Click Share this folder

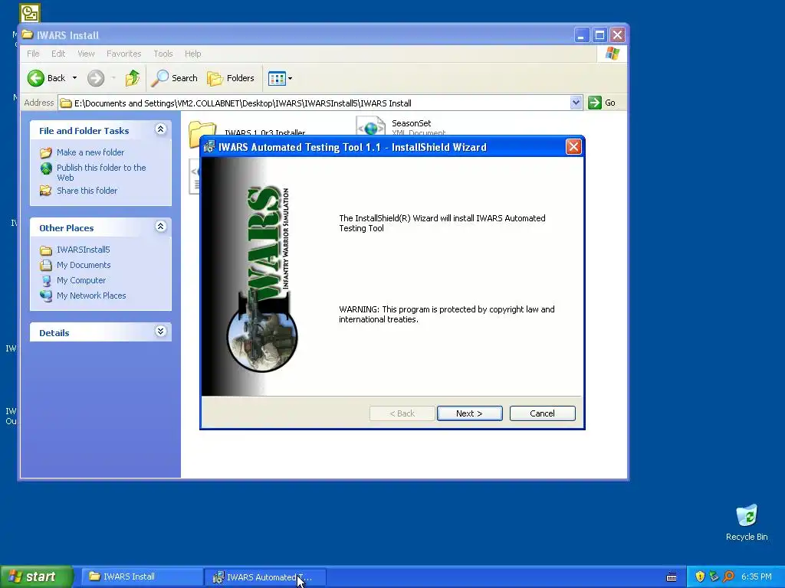pos(87,191)
